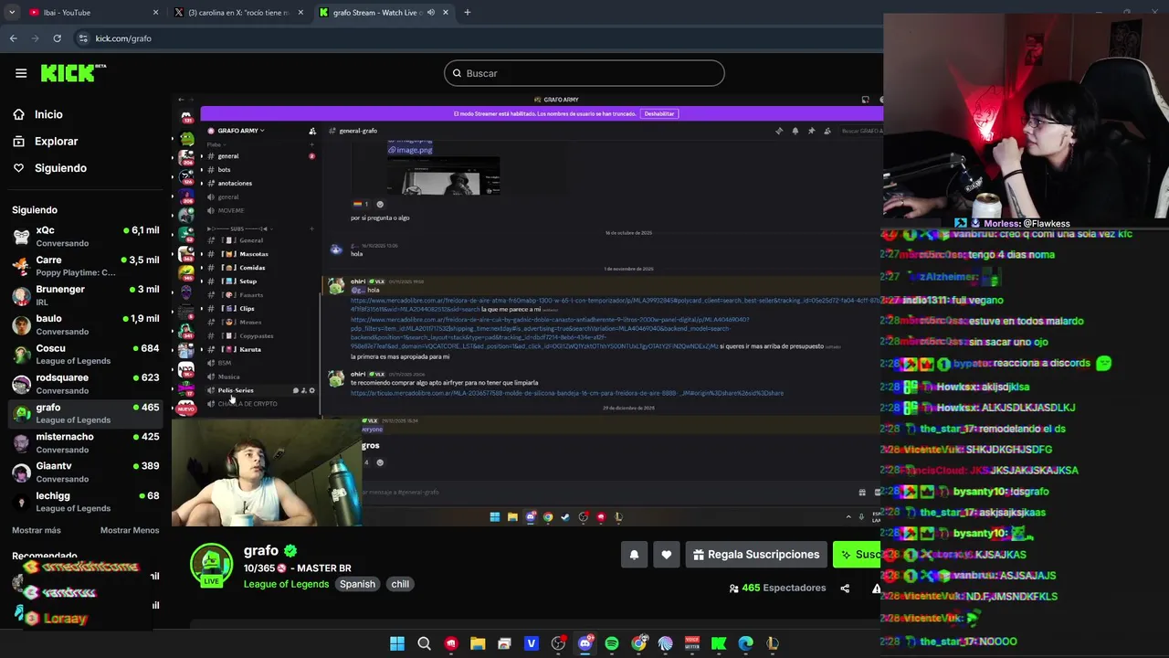
Task: Select general text channel in Discord
Action: click(259, 156)
